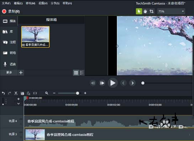Select the 轨道 3 track label
Screen dimensions: 194x141
tap(12, 134)
